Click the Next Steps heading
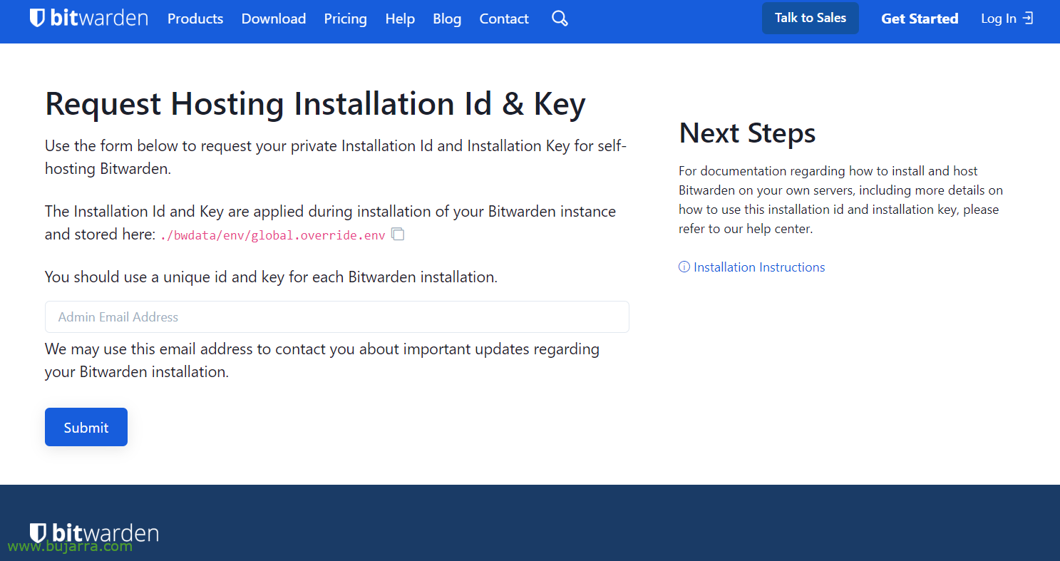 (747, 133)
